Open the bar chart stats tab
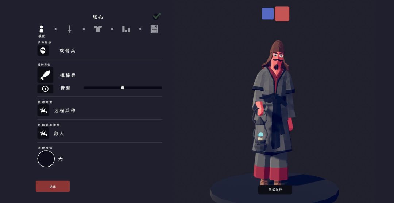This screenshot has width=394, height=203. [x=126, y=29]
